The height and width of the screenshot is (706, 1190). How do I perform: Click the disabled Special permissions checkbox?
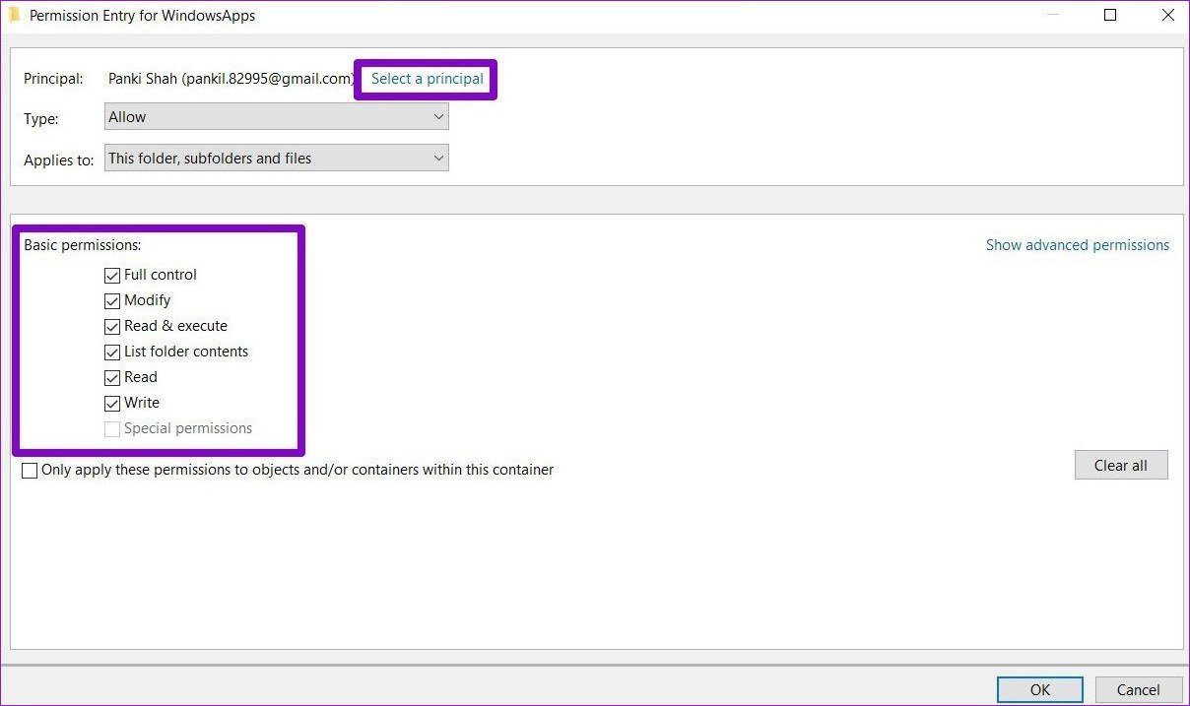point(112,429)
